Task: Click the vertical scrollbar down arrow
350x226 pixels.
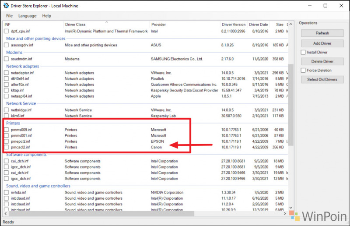Action: tap(291, 208)
